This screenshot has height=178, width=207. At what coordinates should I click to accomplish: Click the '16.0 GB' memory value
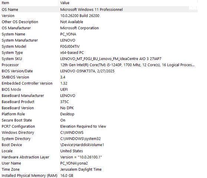tap(67, 175)
